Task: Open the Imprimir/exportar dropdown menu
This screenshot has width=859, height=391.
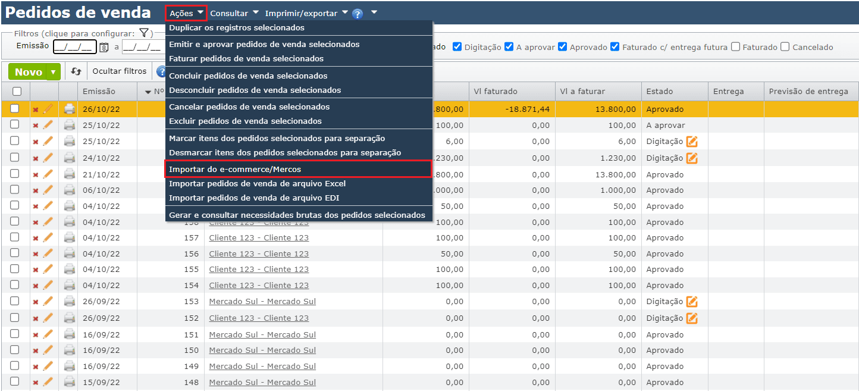Action: (x=306, y=13)
